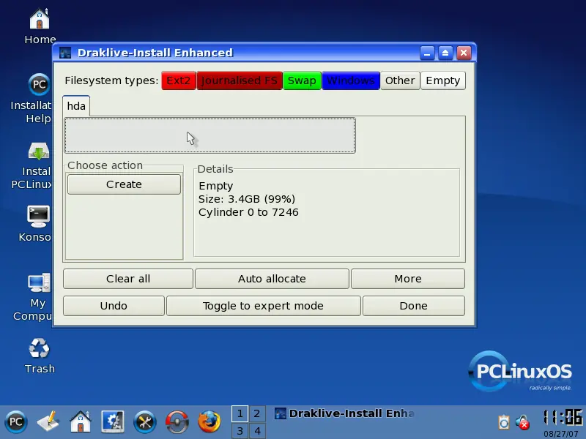Click the More button
The height and width of the screenshot is (439, 586).
pos(408,279)
